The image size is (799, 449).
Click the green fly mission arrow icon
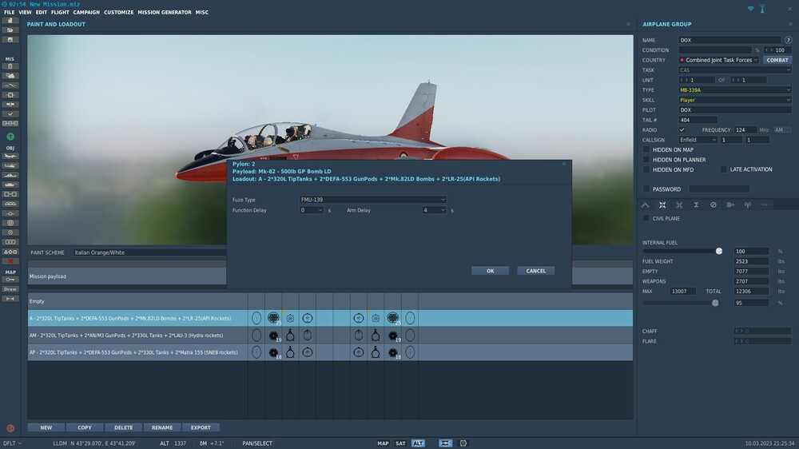(10, 137)
